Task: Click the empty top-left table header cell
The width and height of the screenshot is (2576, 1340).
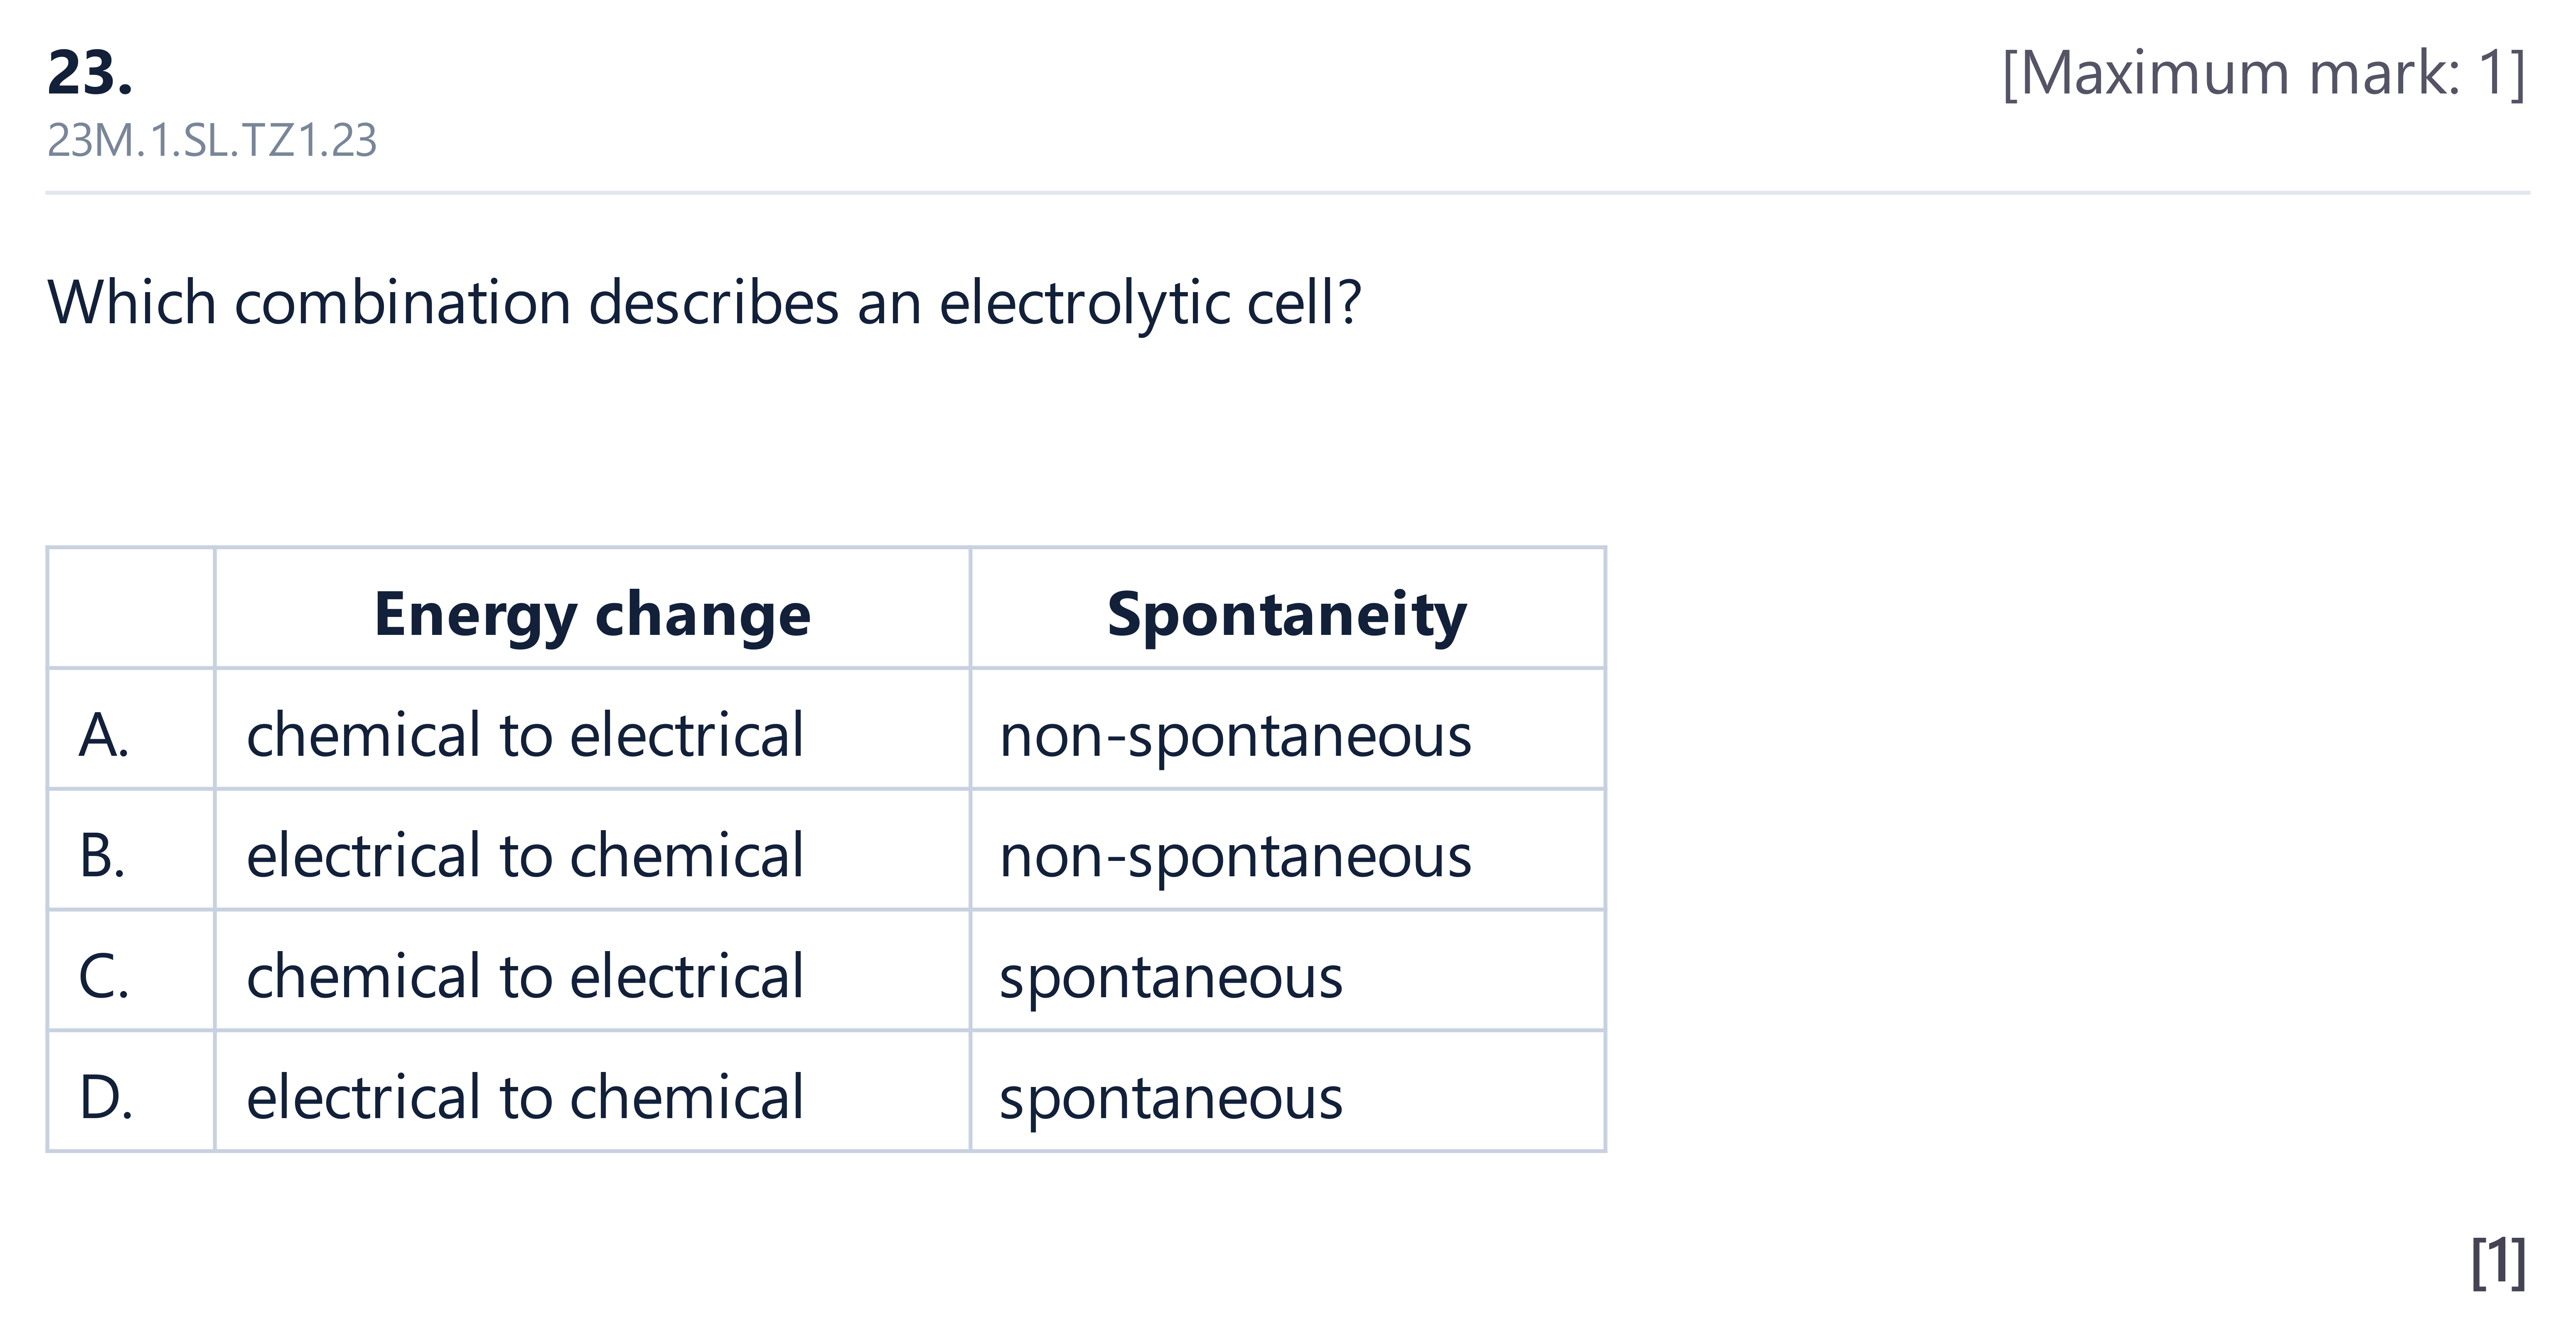Action: coord(131,608)
